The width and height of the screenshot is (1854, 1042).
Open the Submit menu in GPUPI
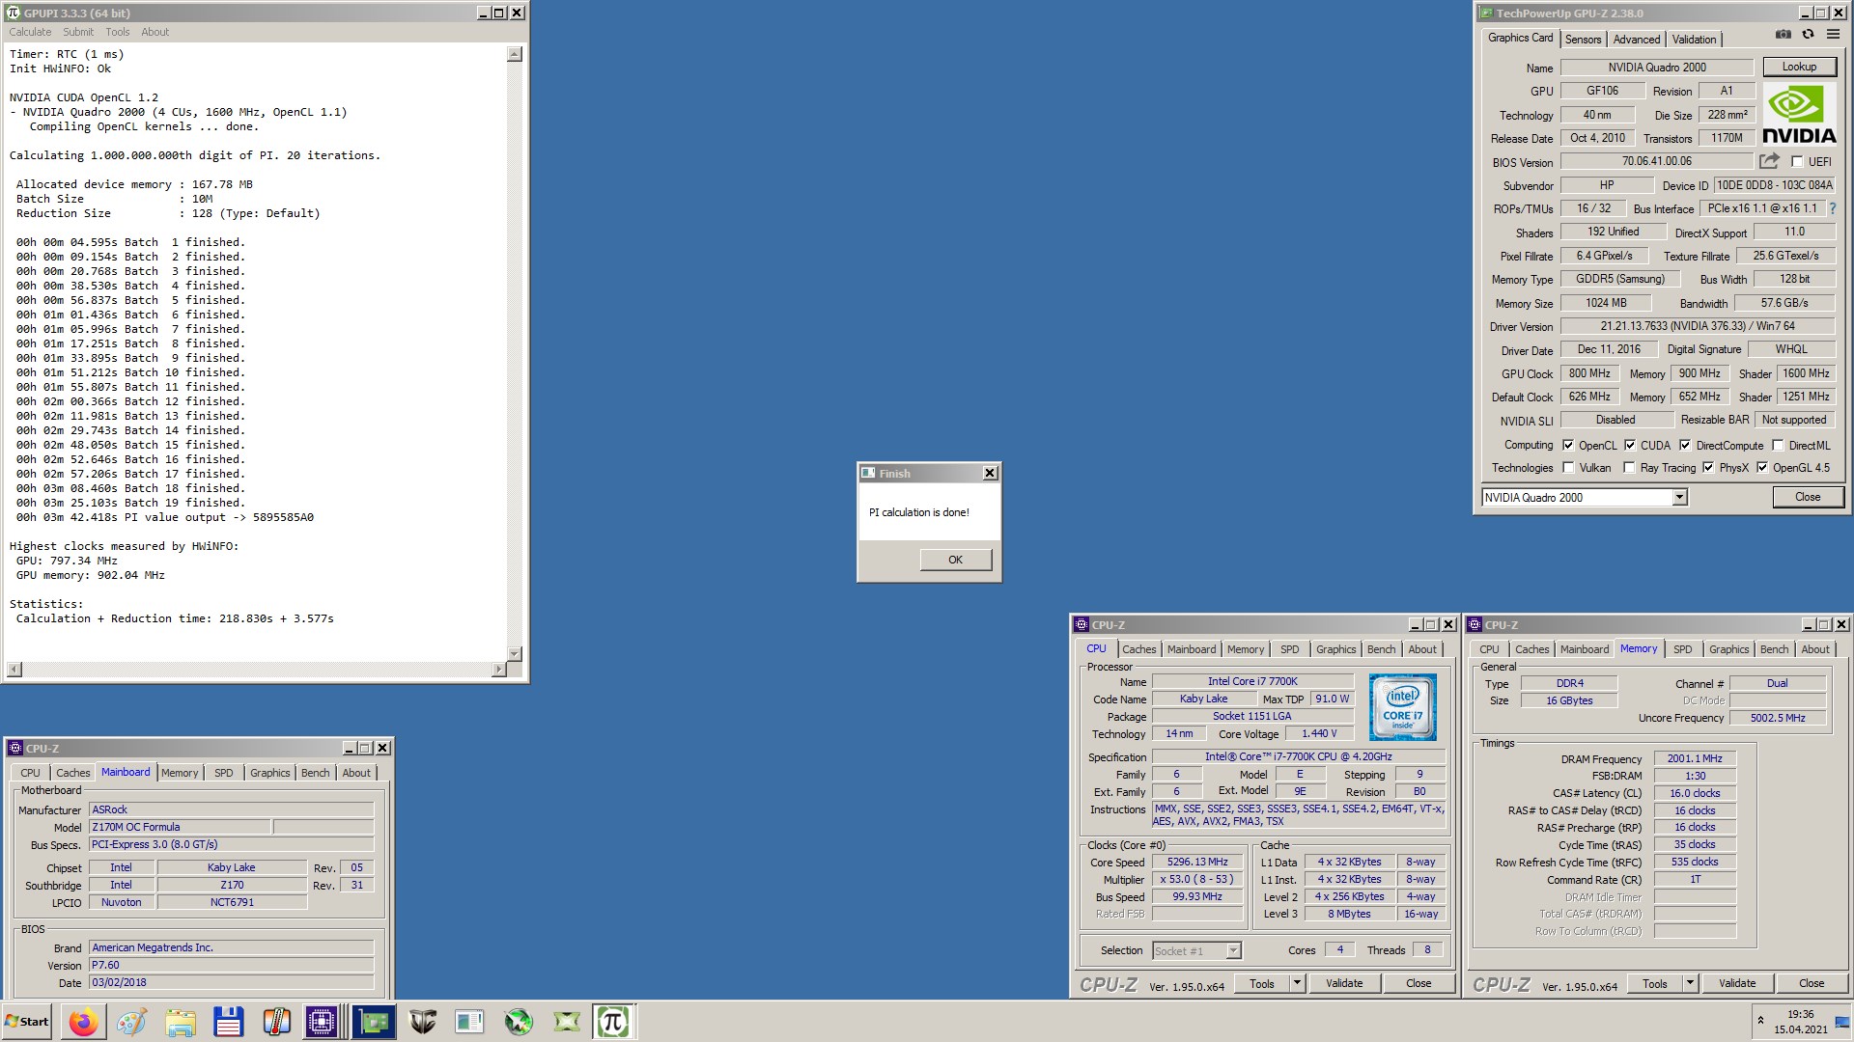(x=78, y=32)
